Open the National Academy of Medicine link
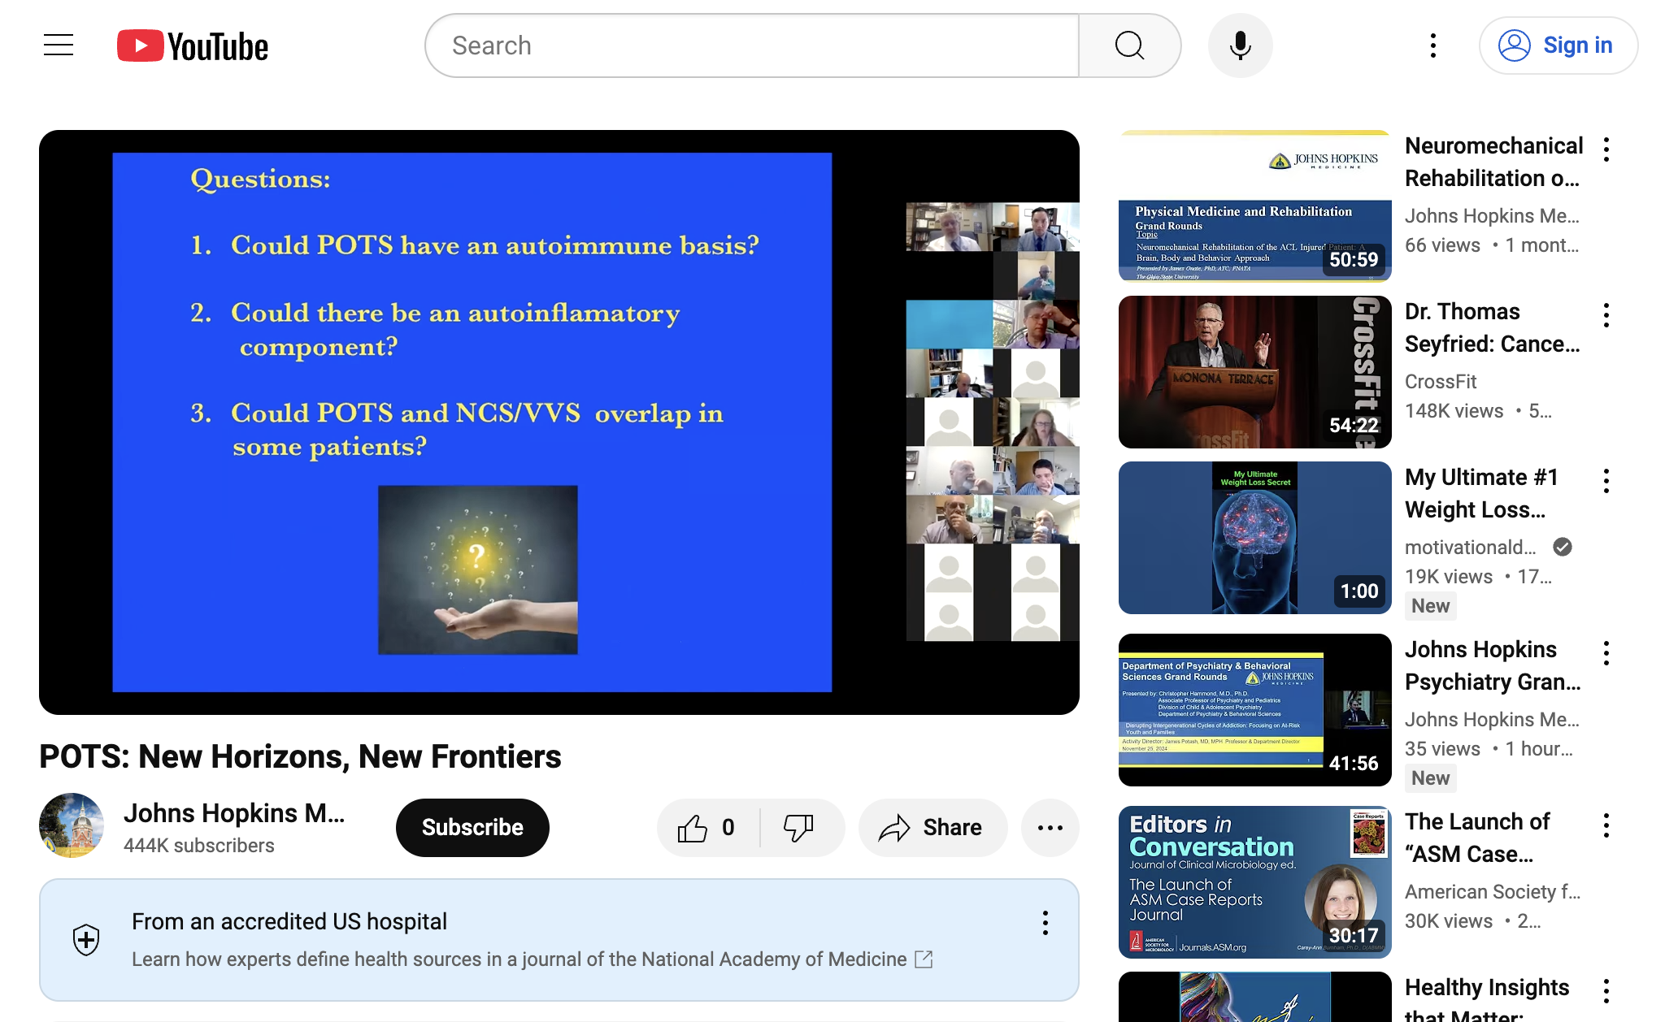This screenshot has width=1665, height=1022. (x=532, y=959)
